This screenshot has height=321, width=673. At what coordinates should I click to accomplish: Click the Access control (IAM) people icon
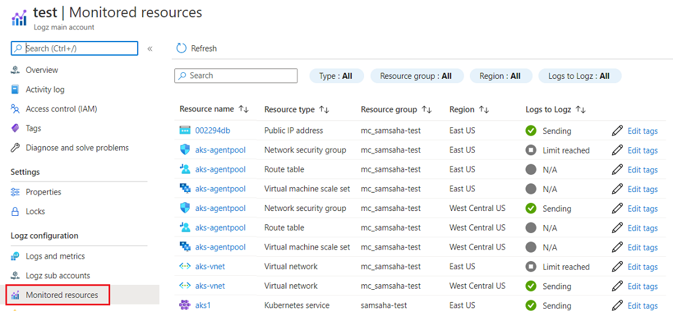click(x=15, y=109)
